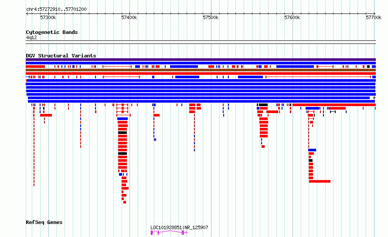Select the isolated blue bar above the 57620k lower stack

pyautogui.click(x=312, y=150)
